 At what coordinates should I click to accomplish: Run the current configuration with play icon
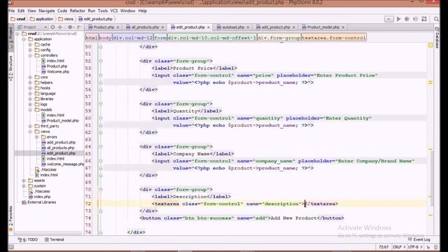point(398,19)
